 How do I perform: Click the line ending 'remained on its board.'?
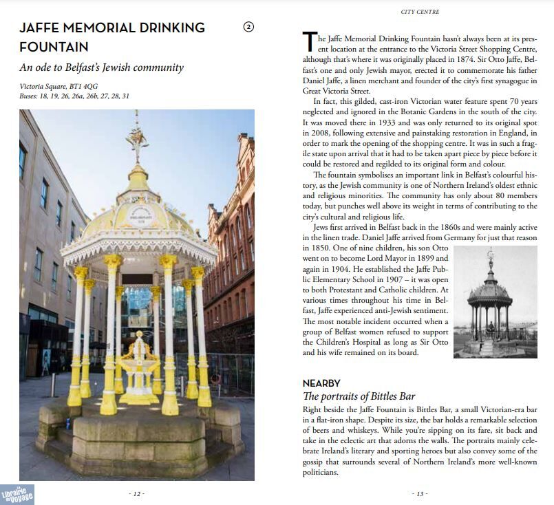click(x=361, y=352)
